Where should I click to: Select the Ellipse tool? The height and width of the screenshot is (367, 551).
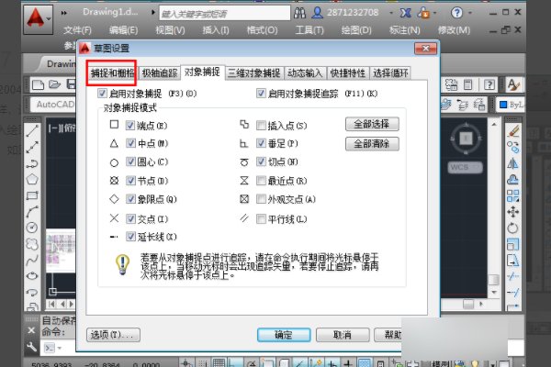(32, 275)
